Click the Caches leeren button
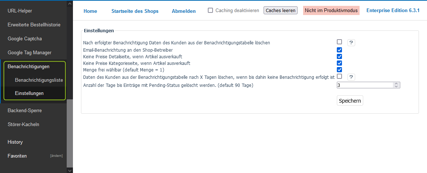 click(280, 10)
